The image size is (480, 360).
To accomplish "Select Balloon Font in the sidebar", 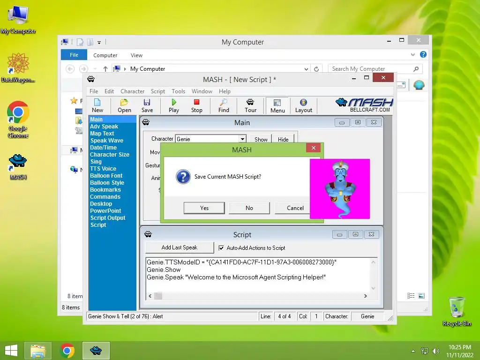I will (x=106, y=176).
